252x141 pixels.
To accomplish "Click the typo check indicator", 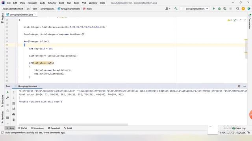I will tap(235, 20).
